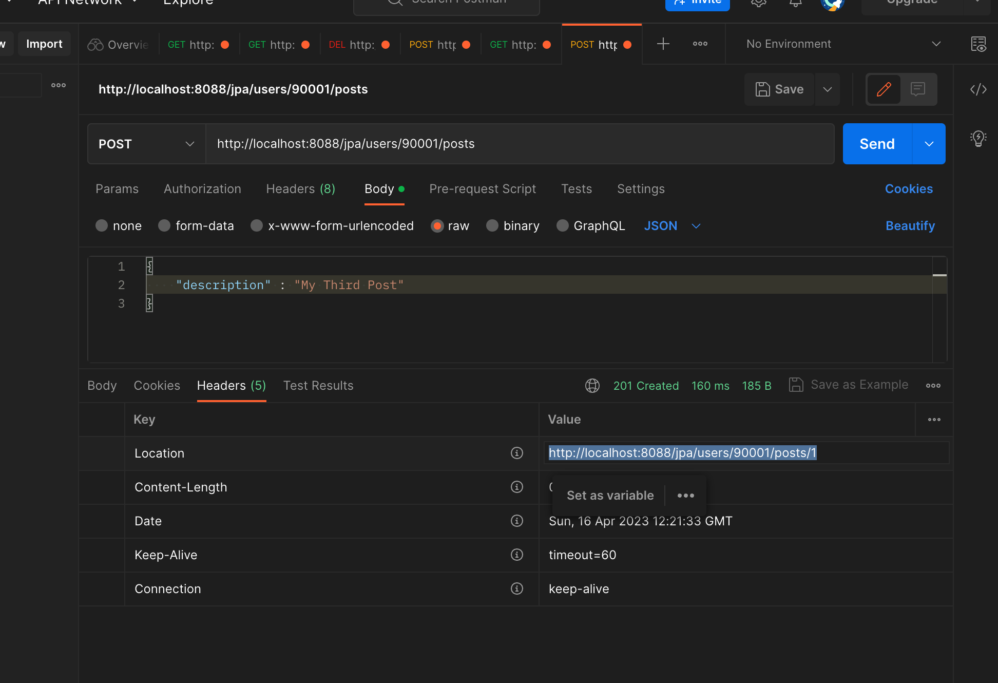Click the keep-alive value
The image size is (998, 683).
[x=579, y=589]
